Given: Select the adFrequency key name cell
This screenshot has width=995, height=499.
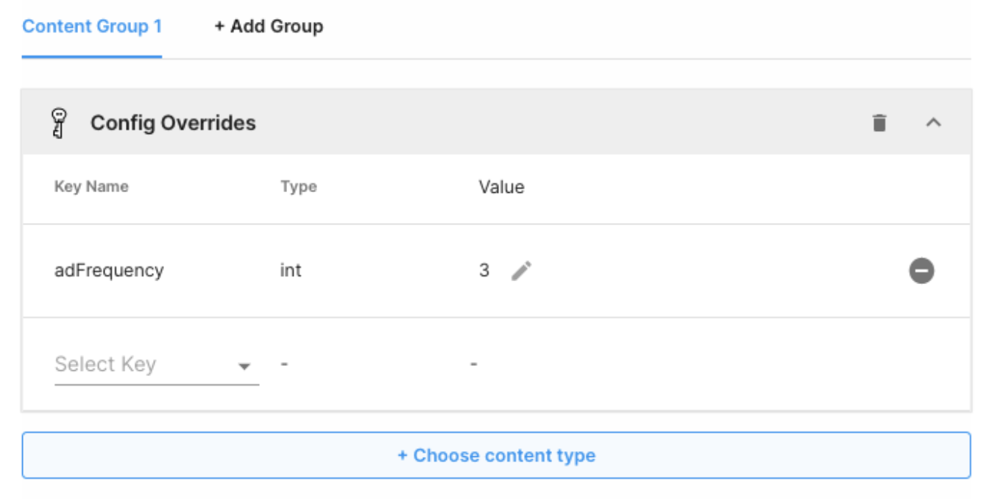Looking at the screenshot, I should point(109,271).
